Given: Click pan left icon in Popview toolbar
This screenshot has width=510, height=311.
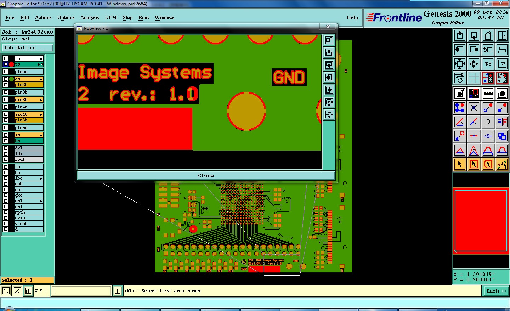Looking at the screenshot, I should pos(329,78).
